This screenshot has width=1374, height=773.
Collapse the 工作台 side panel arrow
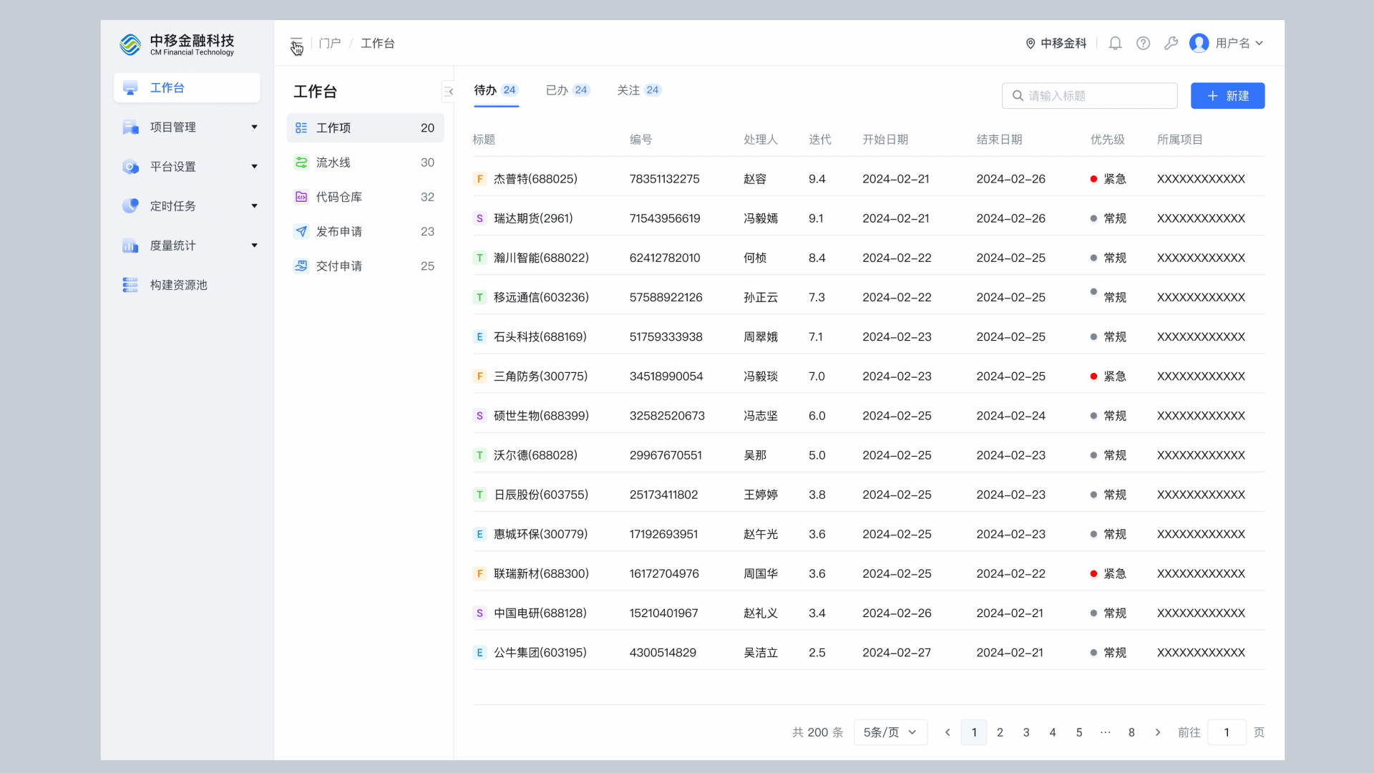(x=449, y=92)
